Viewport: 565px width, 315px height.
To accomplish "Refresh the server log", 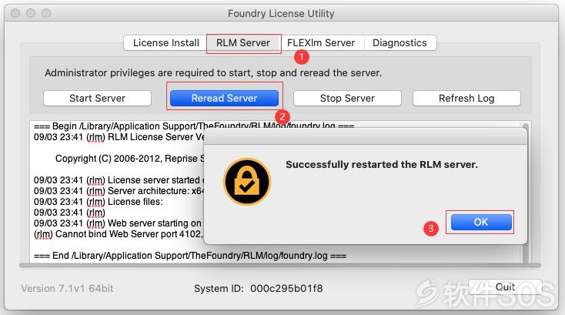I will pyautogui.click(x=466, y=98).
